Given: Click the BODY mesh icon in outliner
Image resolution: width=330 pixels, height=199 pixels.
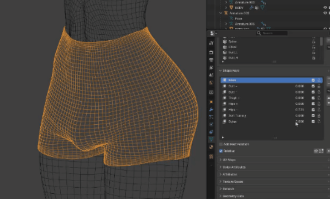Looking at the screenshot, I should [231, 8].
